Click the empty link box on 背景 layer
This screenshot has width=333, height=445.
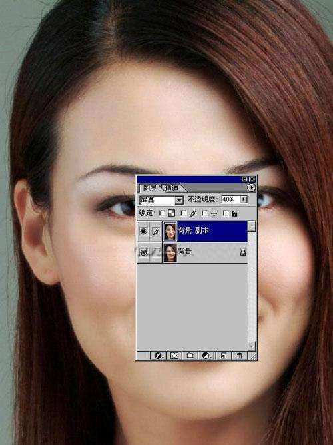tap(156, 252)
